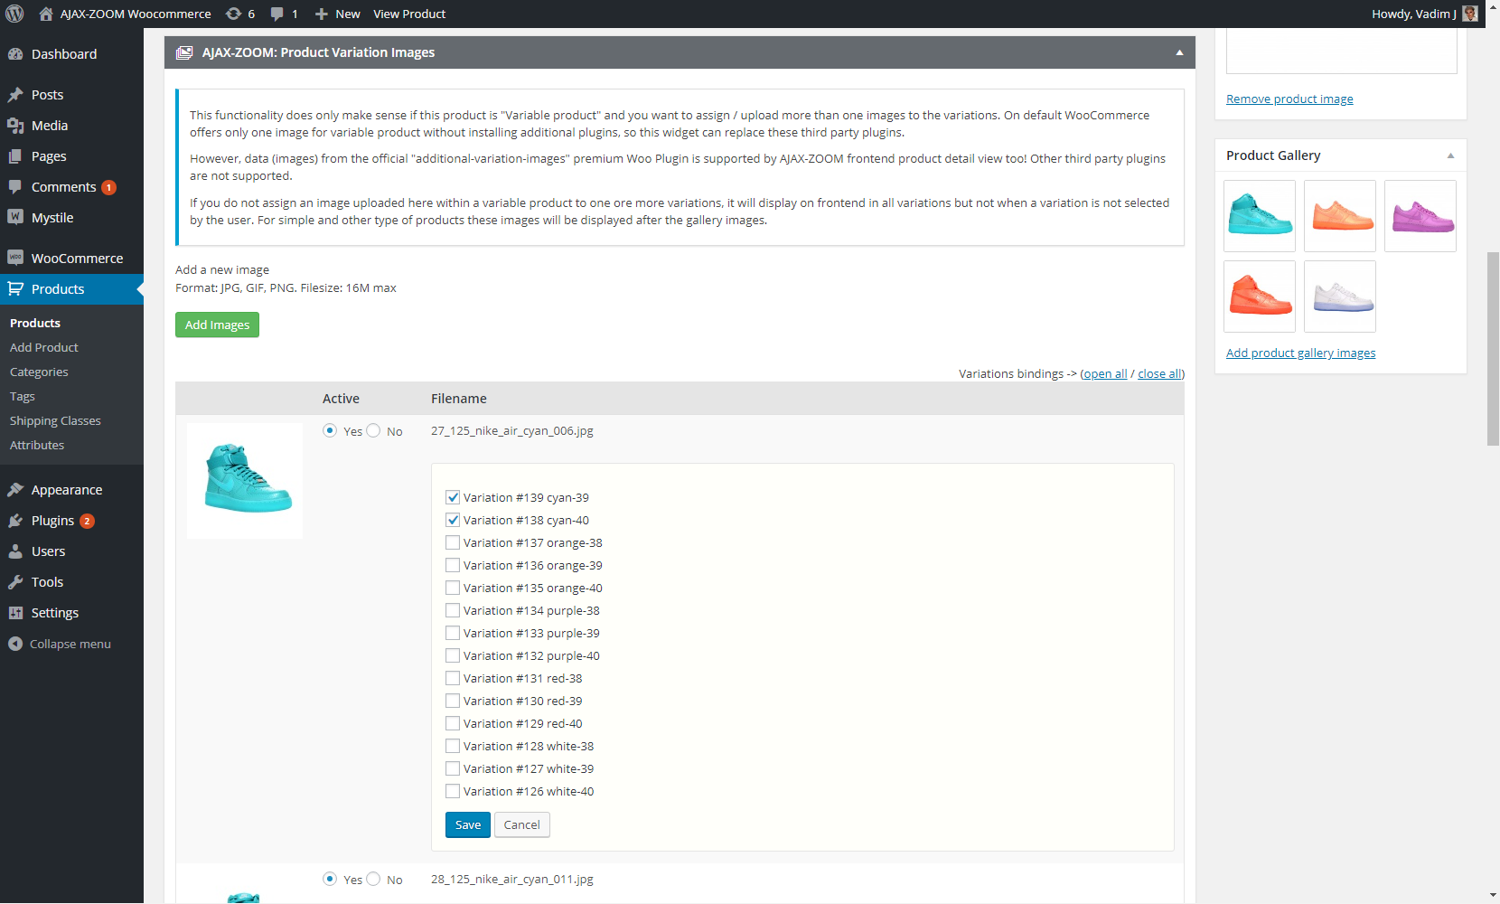The width and height of the screenshot is (1500, 904).
Task: Select Active Yes for cyan_011 image
Action: point(330,879)
